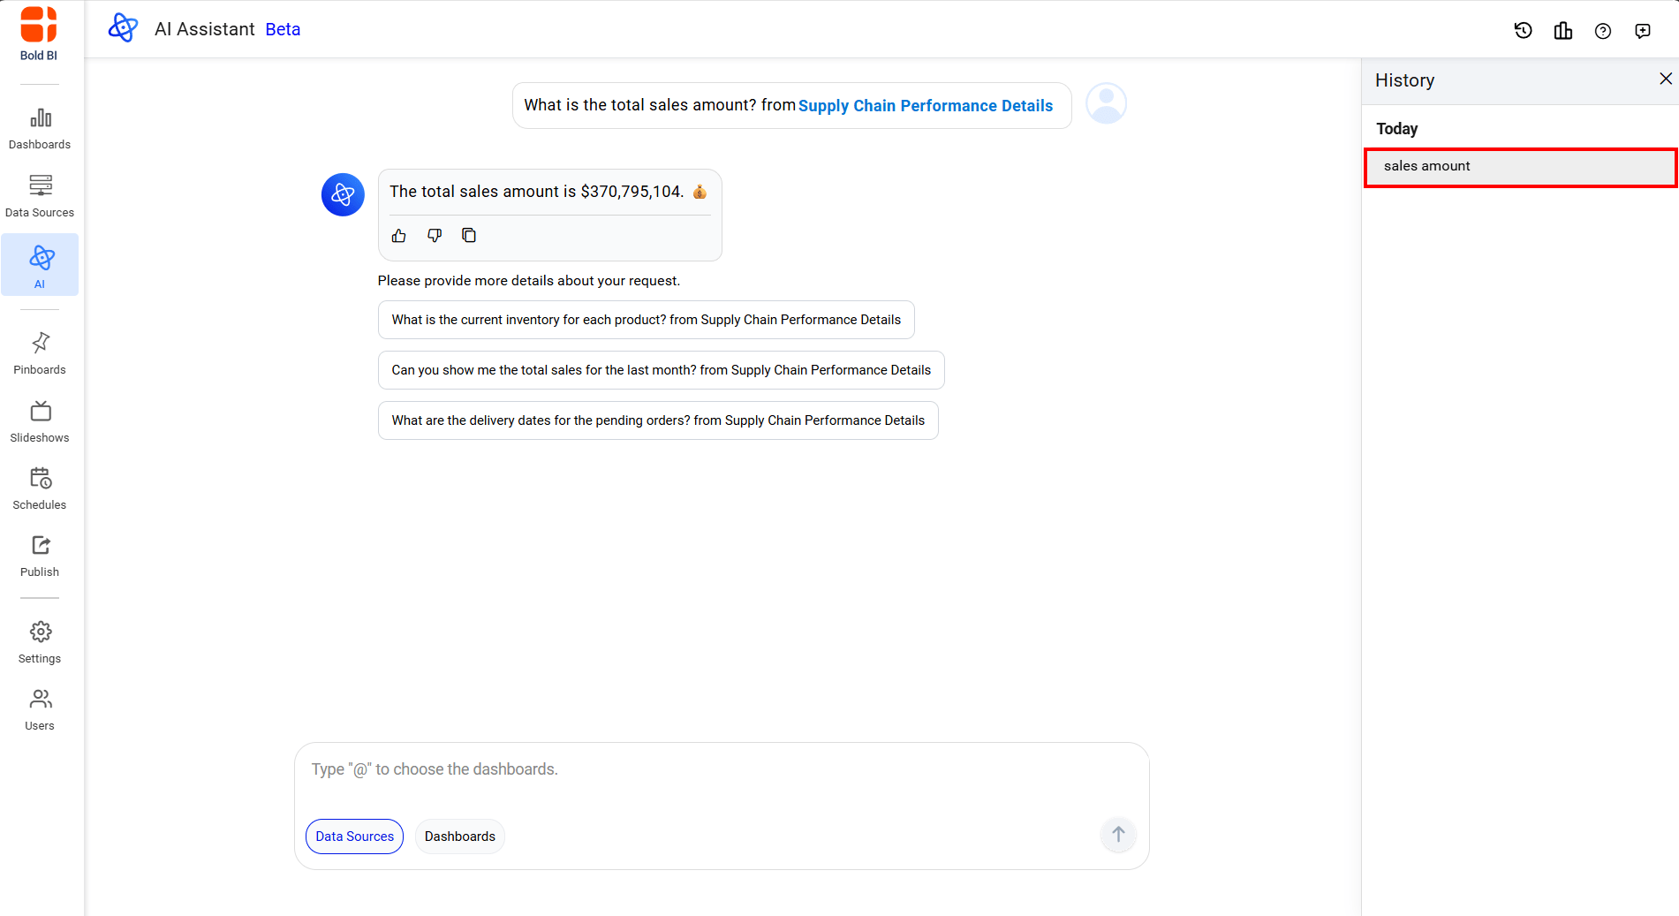This screenshot has width=1679, height=916.
Task: Open the Supply Chain Performance Details link
Action: 925,106
